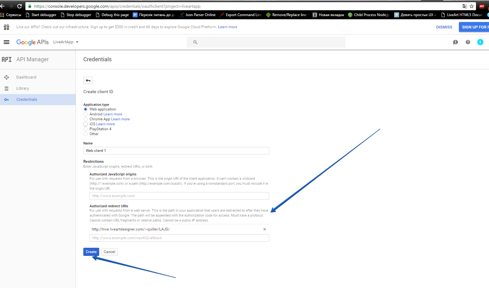Viewport: 489px width, 288px height.
Task: Click the Library sidebar icon
Action: click(7, 88)
